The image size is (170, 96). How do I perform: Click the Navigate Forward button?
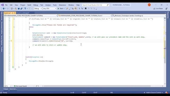coord(8,9)
